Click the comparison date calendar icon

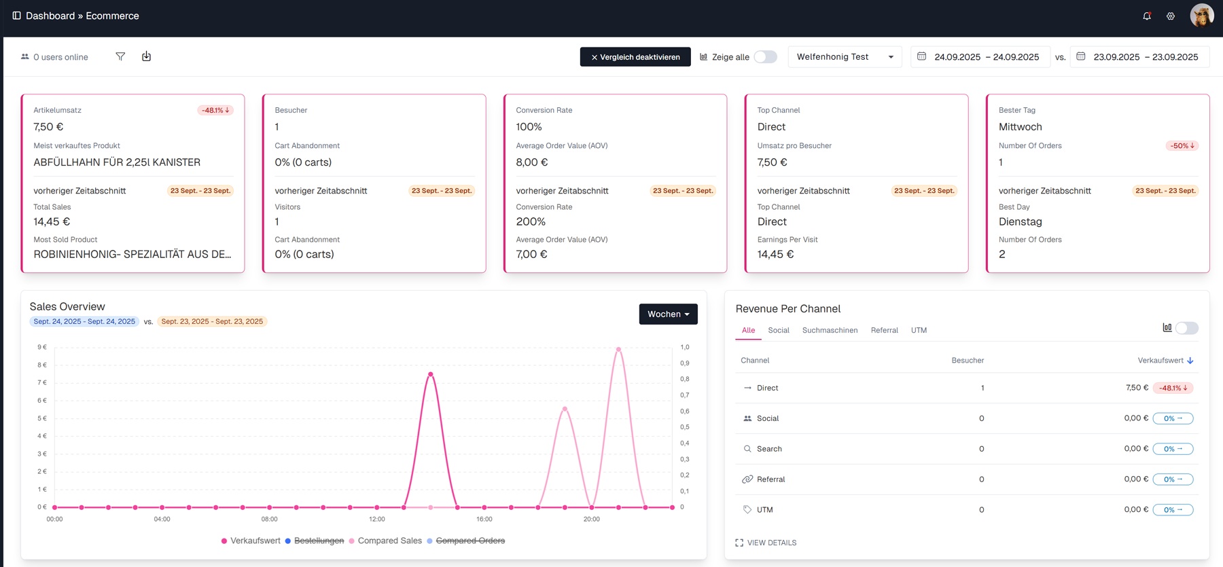(1081, 56)
